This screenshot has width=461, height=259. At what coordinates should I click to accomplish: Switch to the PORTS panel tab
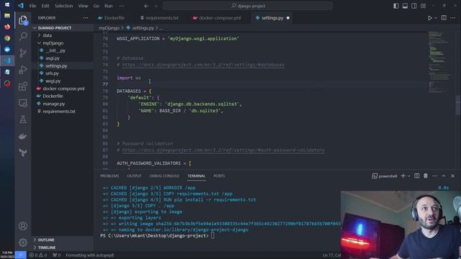[219, 176]
